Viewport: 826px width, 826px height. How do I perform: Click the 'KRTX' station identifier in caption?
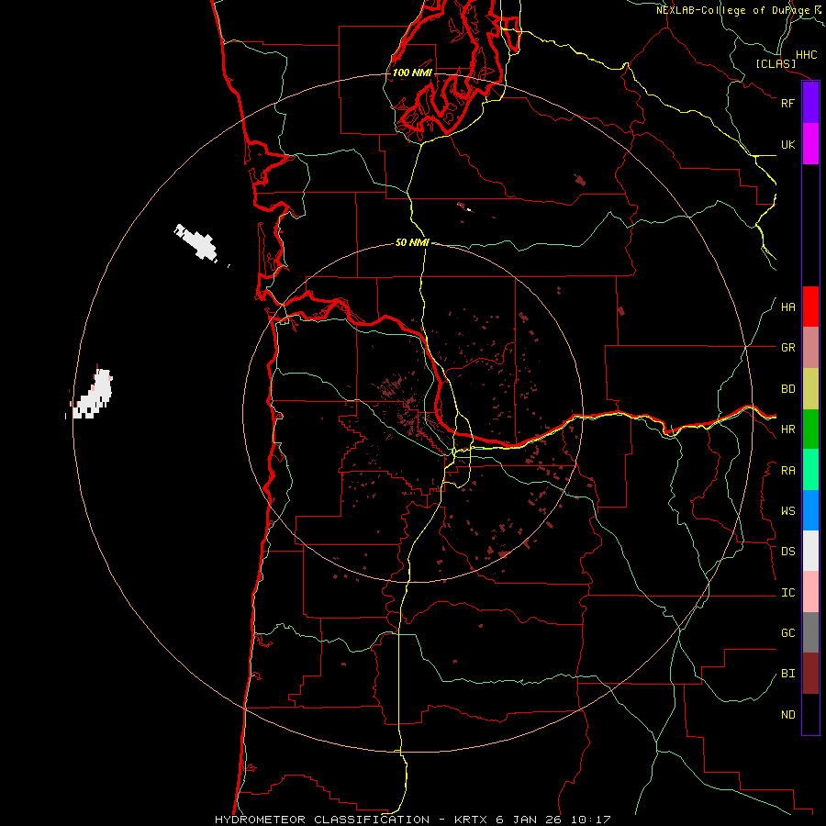pyautogui.click(x=471, y=820)
